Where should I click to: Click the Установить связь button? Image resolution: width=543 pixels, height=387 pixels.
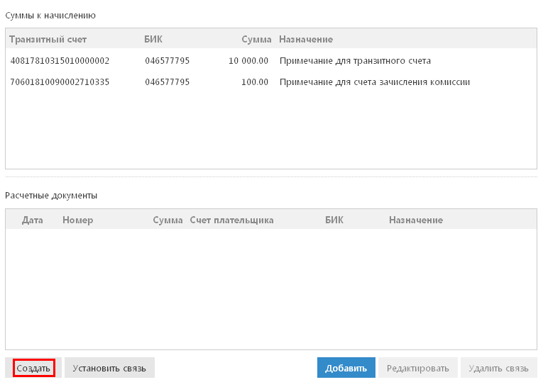click(x=109, y=368)
